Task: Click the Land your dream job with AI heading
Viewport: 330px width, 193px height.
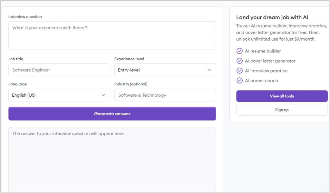Action: [272, 17]
